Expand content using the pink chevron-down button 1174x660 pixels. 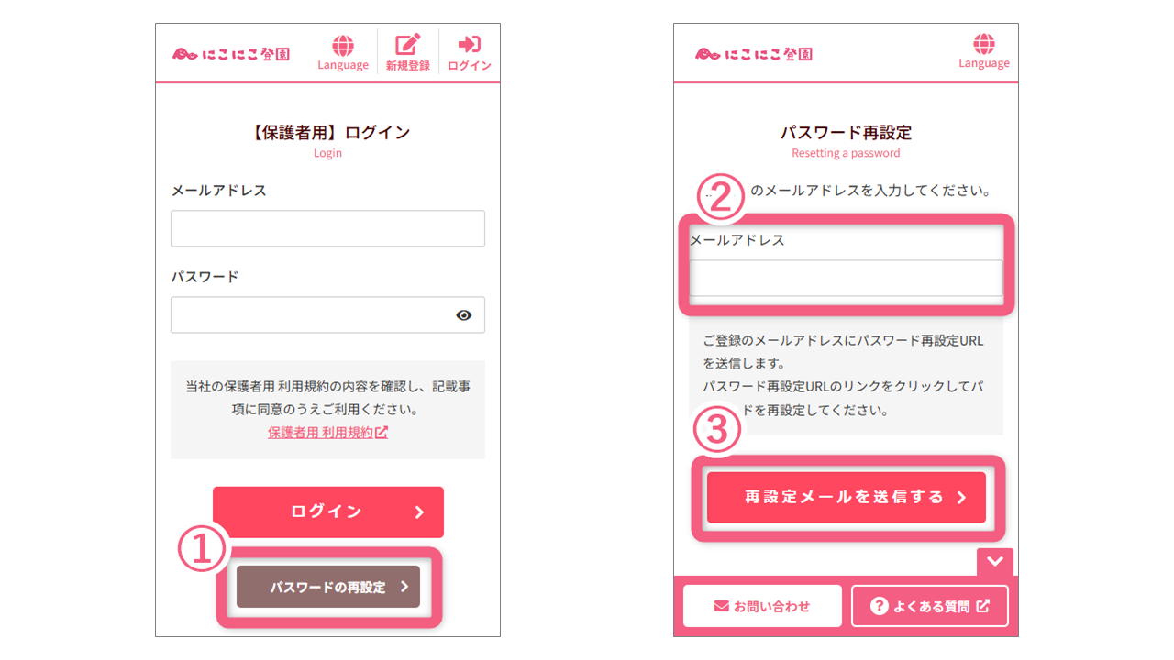994,561
